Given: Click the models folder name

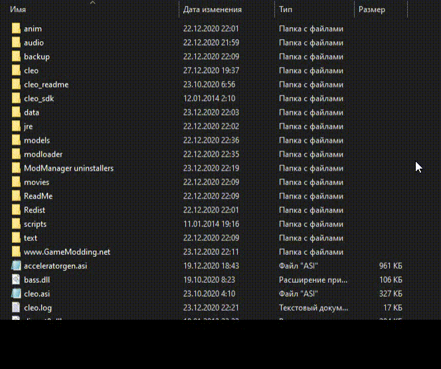Looking at the screenshot, I should pos(37,140).
